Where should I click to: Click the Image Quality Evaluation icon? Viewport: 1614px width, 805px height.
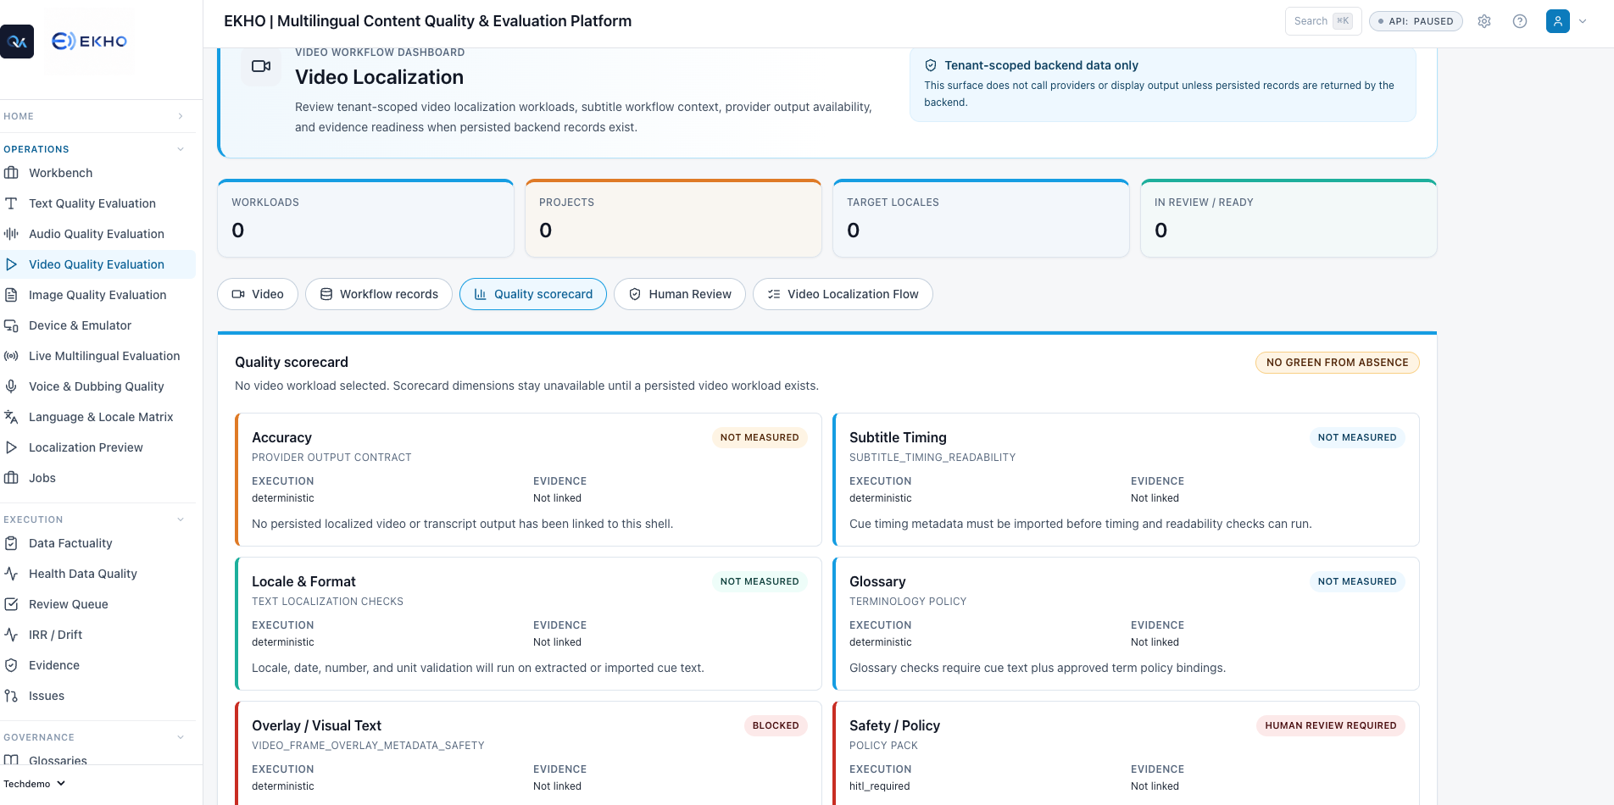click(x=11, y=295)
